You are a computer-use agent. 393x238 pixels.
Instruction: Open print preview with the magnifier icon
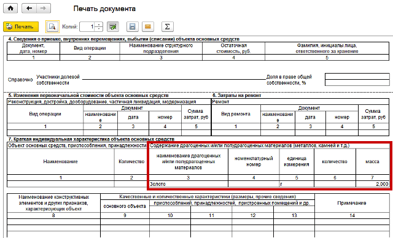coord(52,26)
